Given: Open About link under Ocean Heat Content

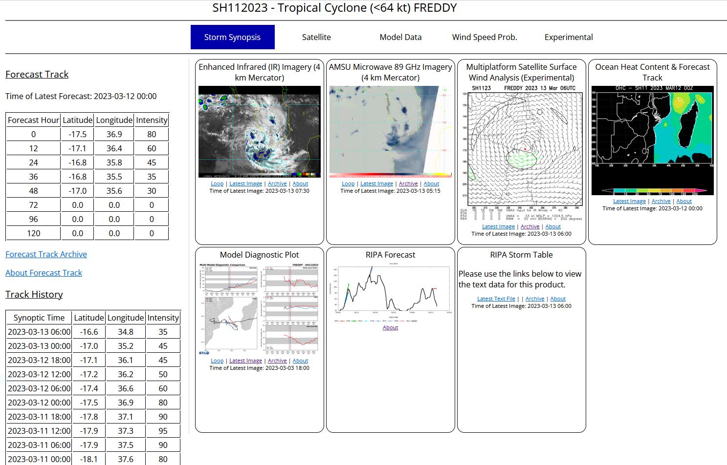Looking at the screenshot, I should [x=684, y=201].
